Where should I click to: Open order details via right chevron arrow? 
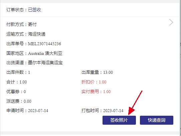click(171, 22)
